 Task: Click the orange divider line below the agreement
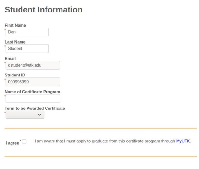pos(101,156)
